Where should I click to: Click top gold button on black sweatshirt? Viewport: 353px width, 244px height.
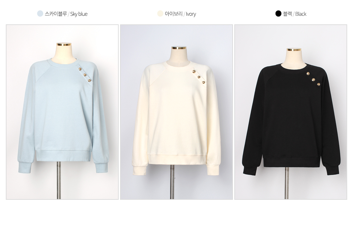tap(308, 74)
